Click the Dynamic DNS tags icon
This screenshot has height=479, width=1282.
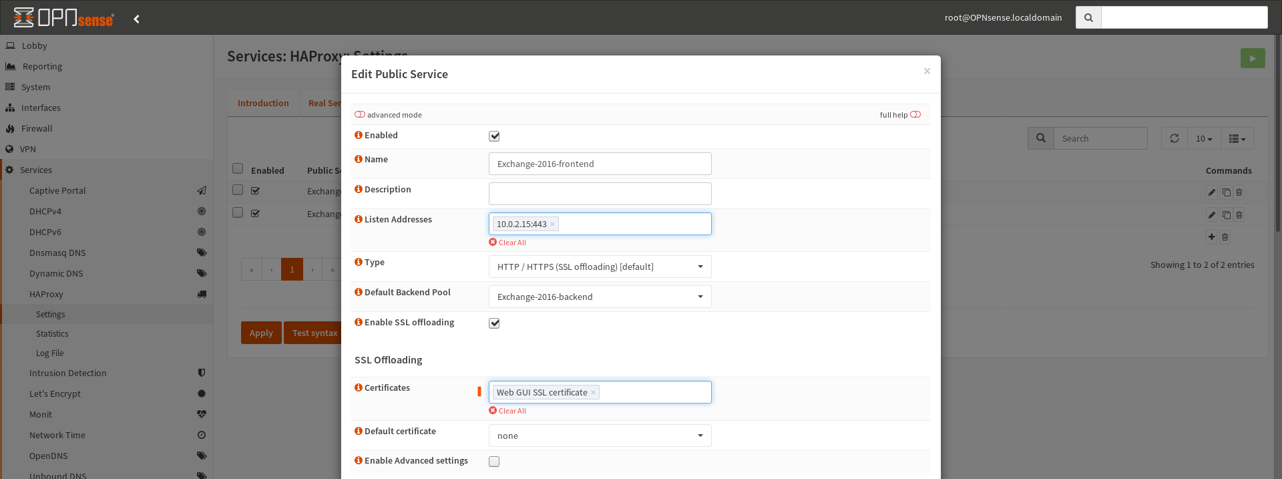click(202, 273)
